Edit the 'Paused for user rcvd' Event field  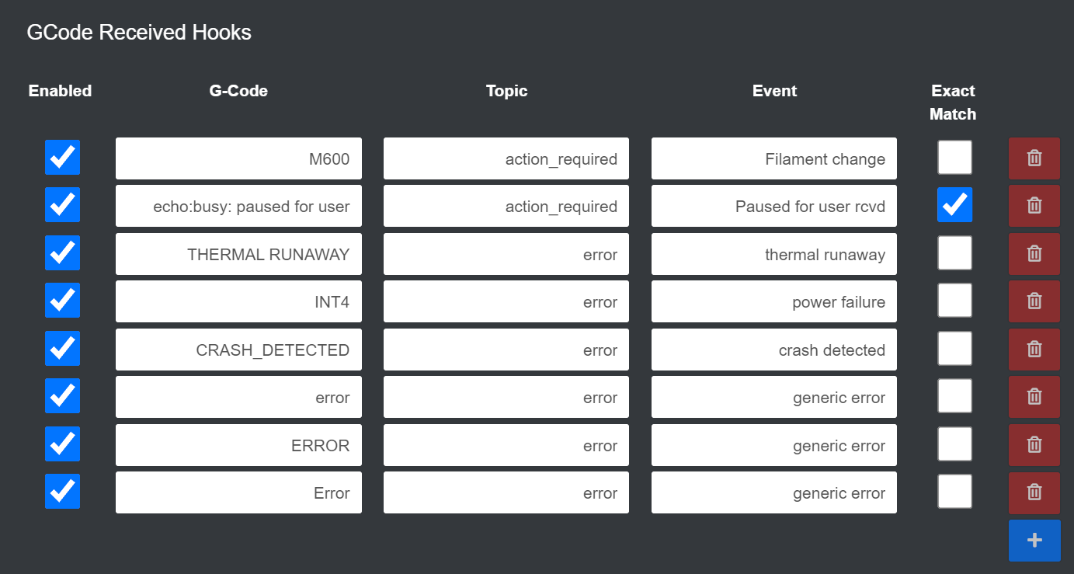774,206
